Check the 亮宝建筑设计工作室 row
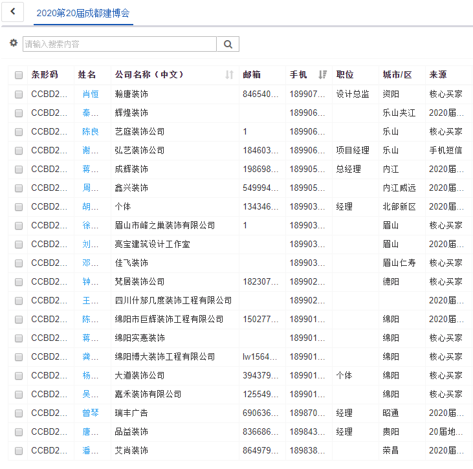Screen dimensions: 473x469 point(19,245)
